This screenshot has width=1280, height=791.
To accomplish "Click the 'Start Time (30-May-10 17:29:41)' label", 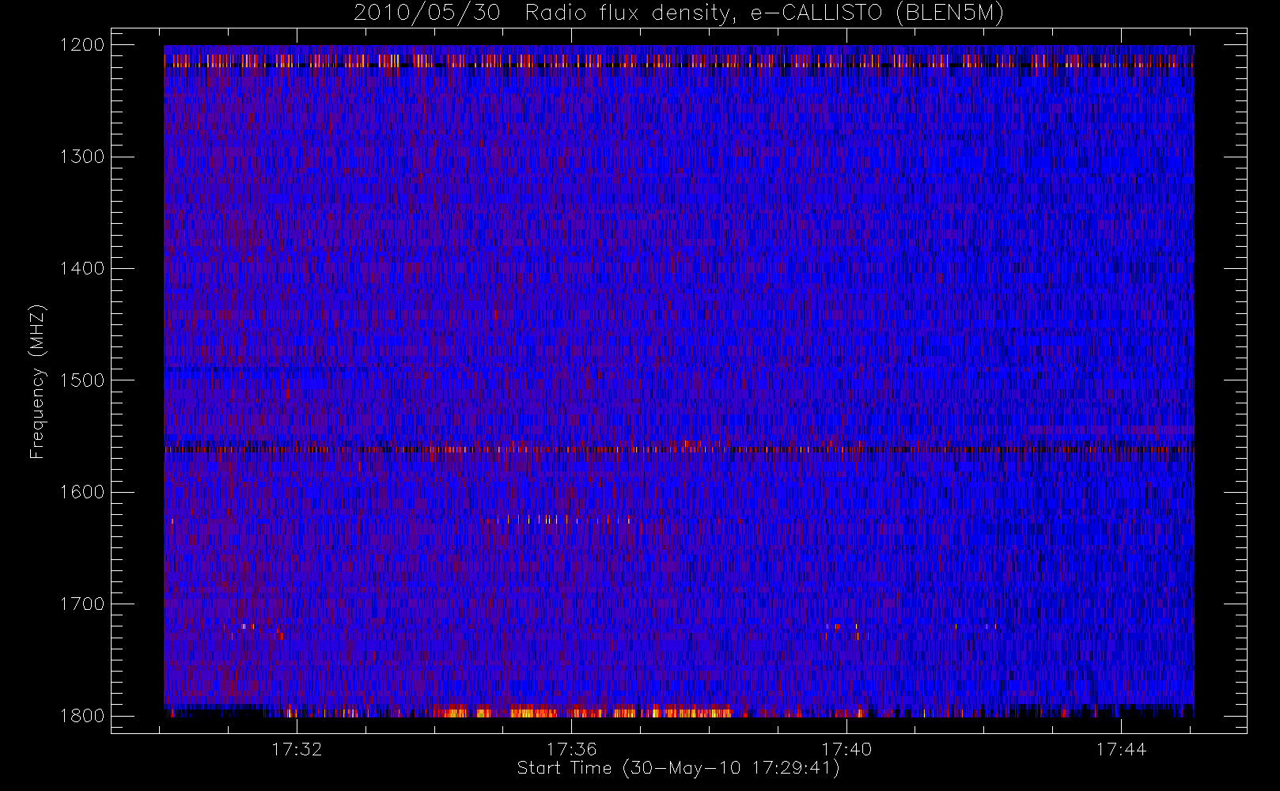I will point(679,768).
